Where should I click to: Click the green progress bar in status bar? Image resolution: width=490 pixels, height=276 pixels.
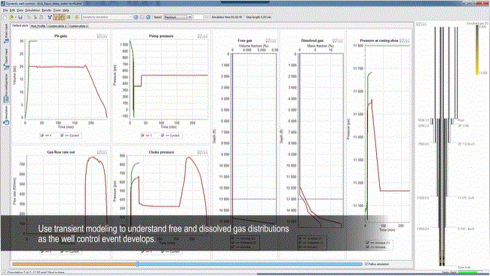click(x=467, y=272)
